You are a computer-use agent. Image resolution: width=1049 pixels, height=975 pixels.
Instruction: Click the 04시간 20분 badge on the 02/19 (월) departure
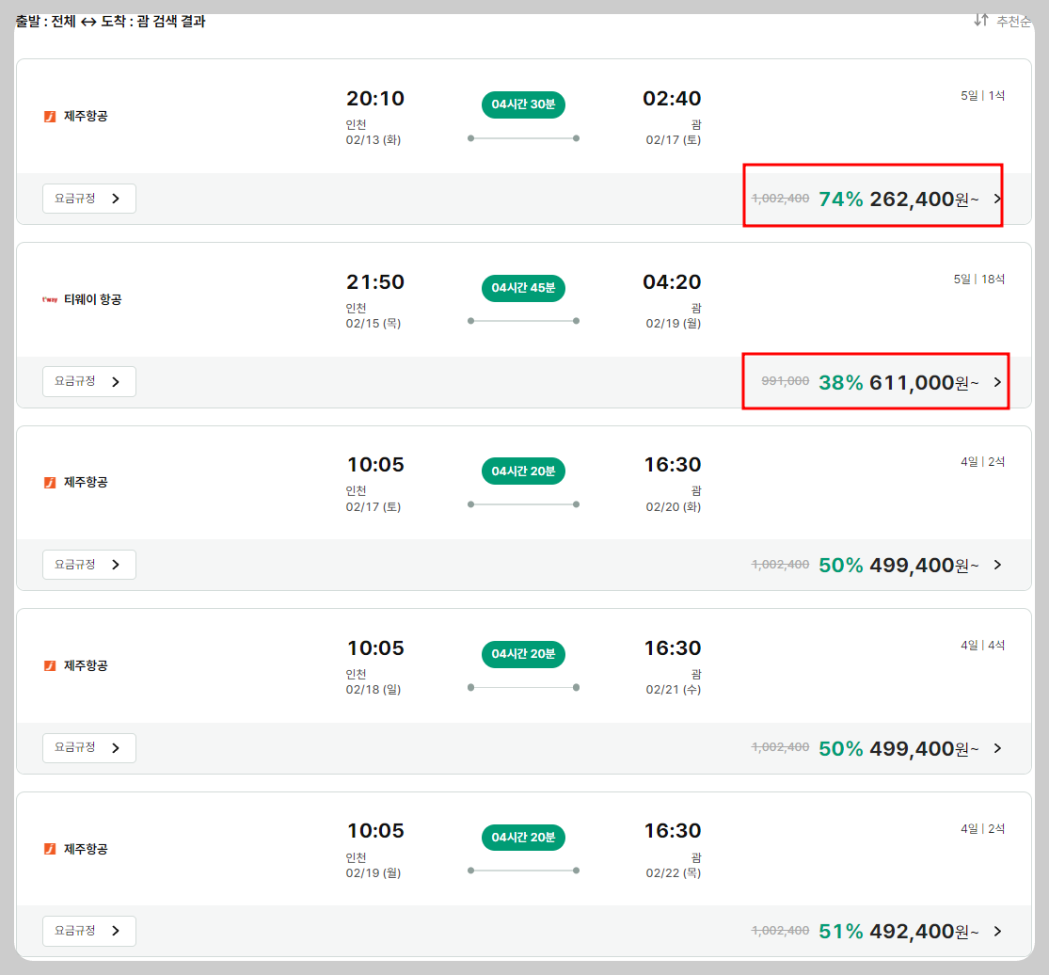click(x=523, y=838)
